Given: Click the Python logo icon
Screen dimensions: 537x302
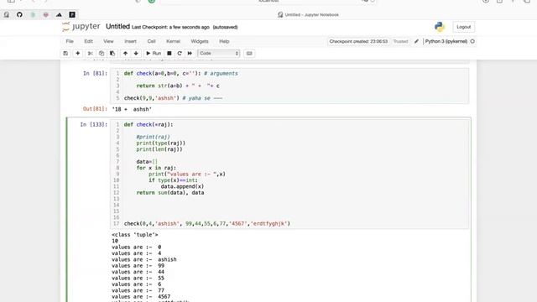Looking at the screenshot, I should point(440,27).
